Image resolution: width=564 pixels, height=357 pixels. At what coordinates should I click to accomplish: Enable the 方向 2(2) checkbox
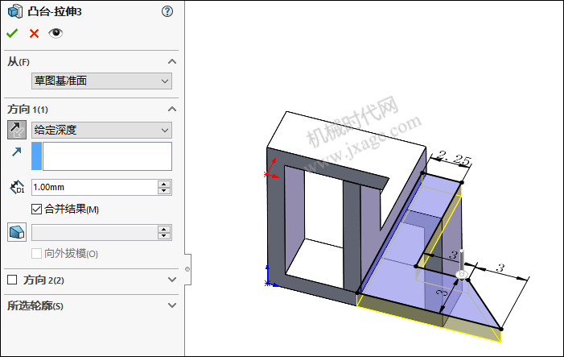(x=12, y=280)
